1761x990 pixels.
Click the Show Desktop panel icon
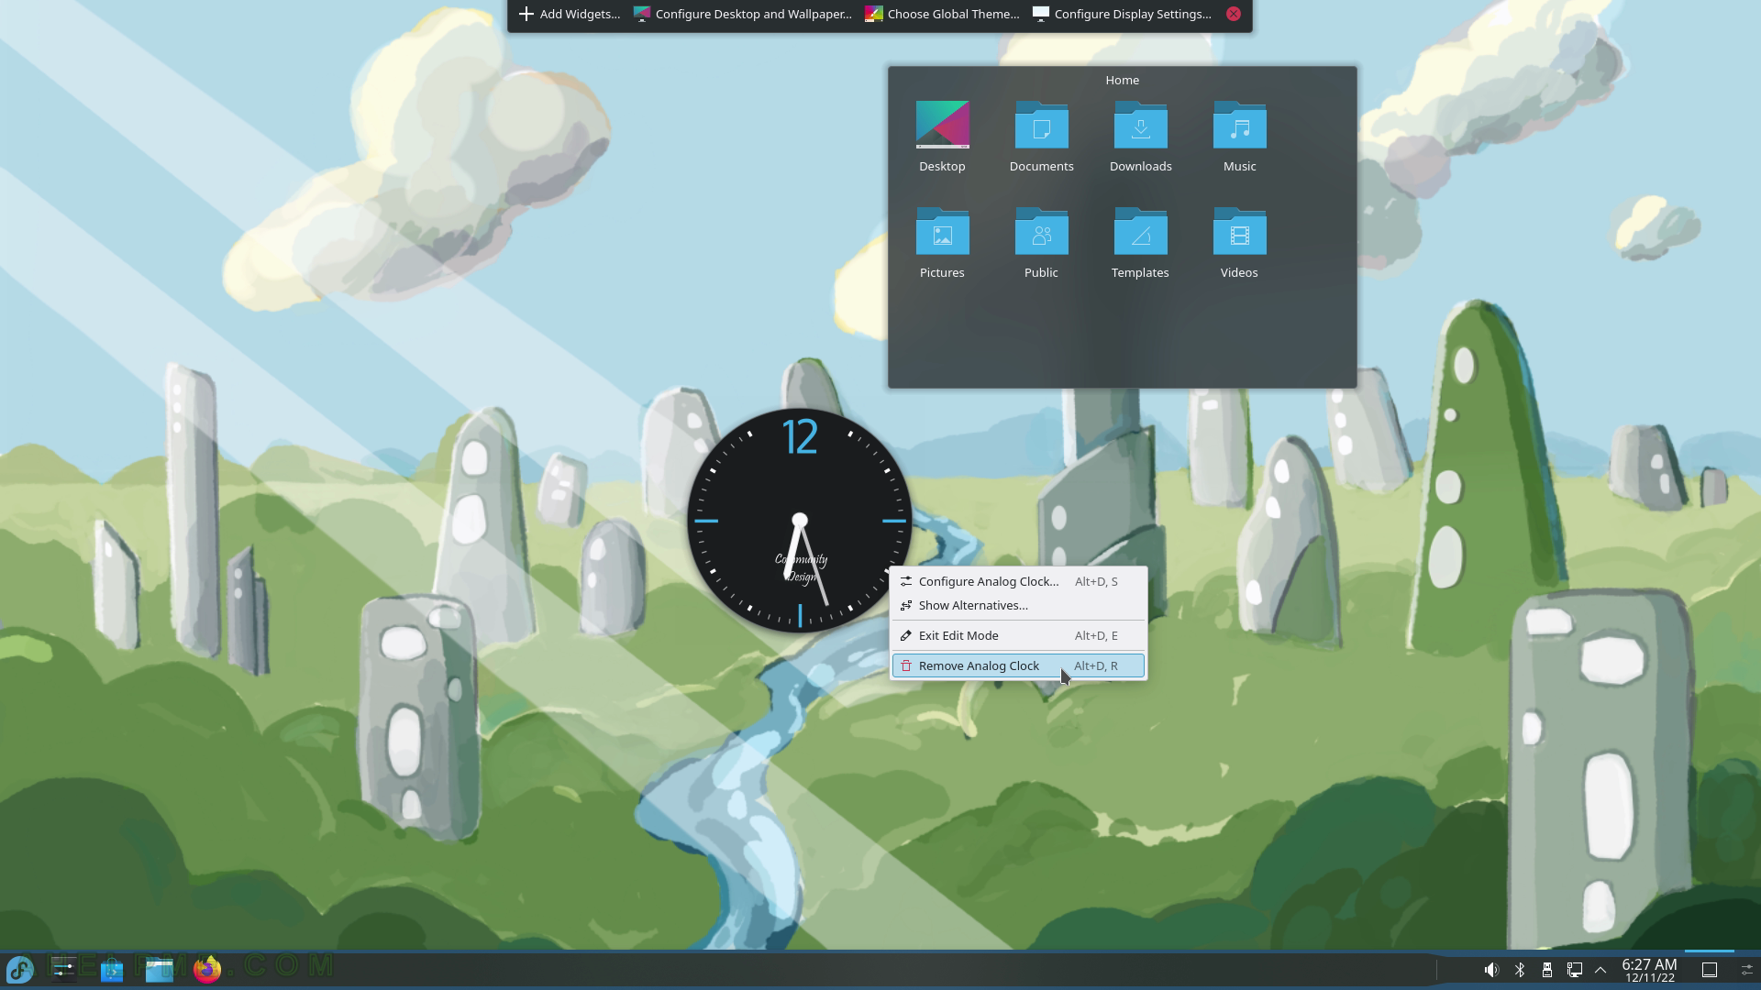[x=1710, y=970]
